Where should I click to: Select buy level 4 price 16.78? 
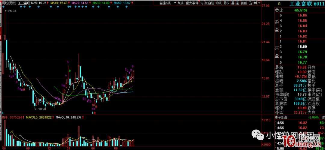(302, 57)
